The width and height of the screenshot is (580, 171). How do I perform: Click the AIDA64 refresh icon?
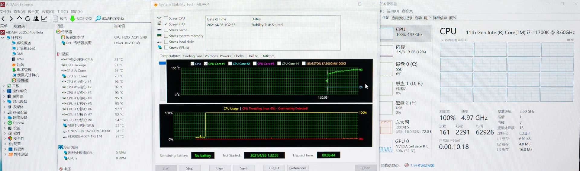(x=28, y=19)
